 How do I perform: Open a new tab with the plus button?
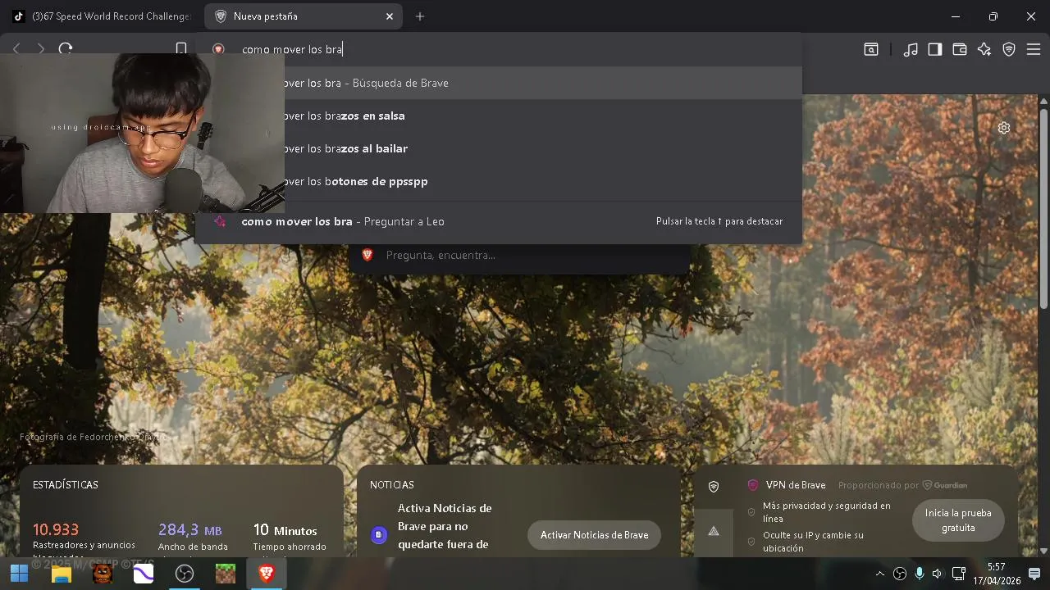[420, 16]
